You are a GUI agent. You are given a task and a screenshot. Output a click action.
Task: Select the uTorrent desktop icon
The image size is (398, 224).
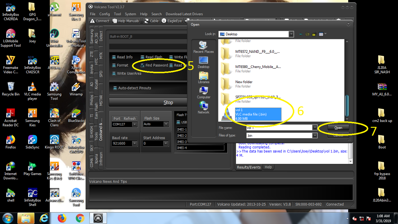tap(54, 9)
